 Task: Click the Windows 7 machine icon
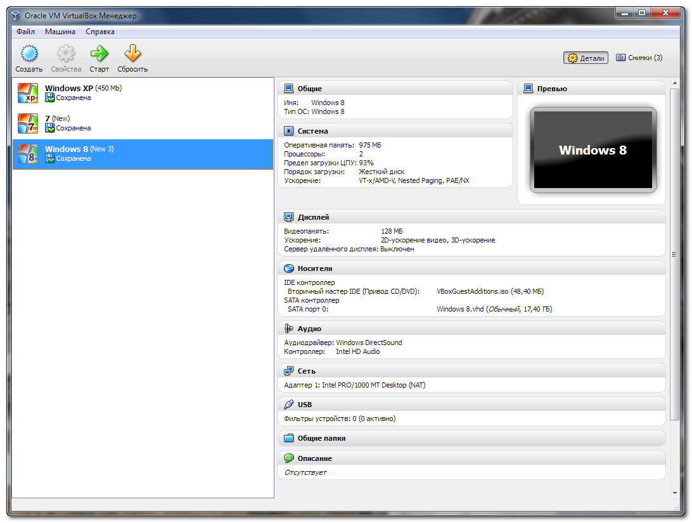[x=28, y=123]
